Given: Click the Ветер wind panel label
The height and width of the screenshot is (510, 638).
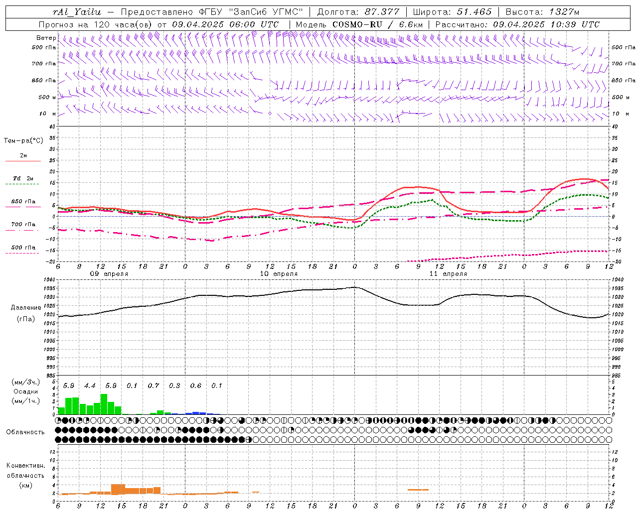Looking at the screenshot, I should coord(46,38).
